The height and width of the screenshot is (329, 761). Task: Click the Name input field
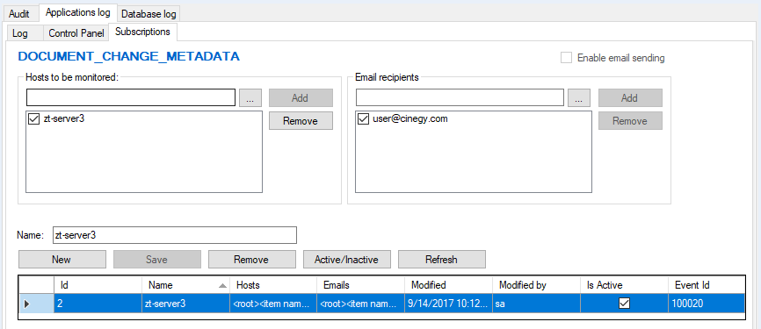[175, 235]
